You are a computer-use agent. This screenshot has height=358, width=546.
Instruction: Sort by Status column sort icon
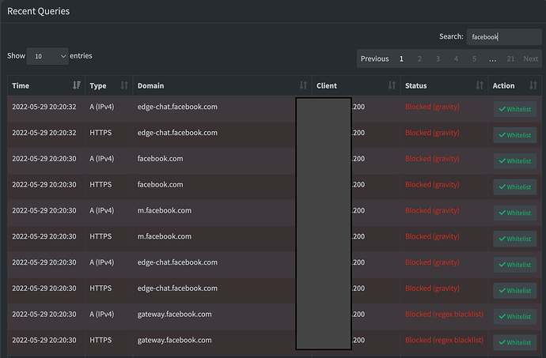(480, 85)
